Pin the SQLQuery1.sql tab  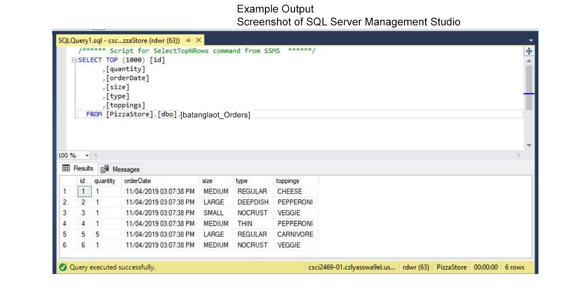pyautogui.click(x=188, y=40)
